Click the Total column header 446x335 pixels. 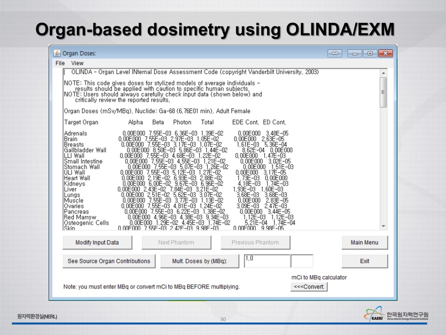pos(207,122)
